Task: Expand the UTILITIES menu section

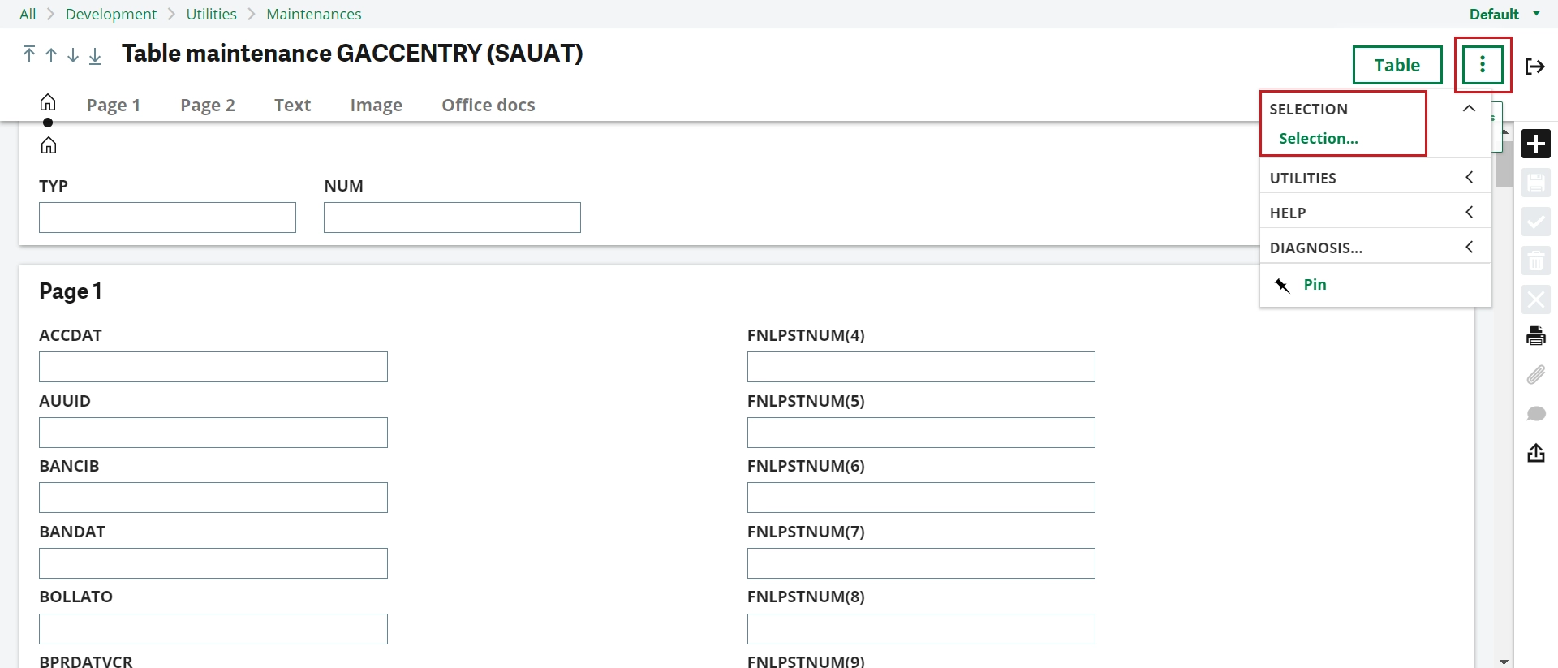Action: pos(1375,178)
